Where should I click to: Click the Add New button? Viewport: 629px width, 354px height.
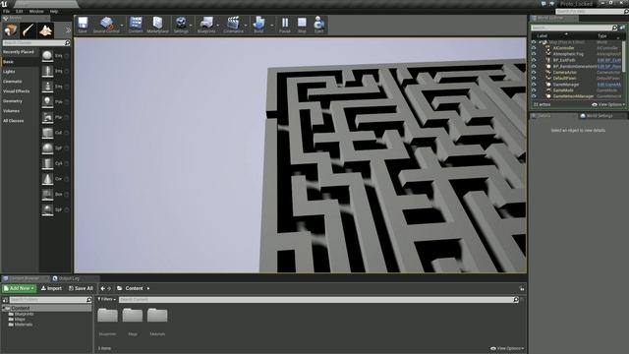point(20,288)
